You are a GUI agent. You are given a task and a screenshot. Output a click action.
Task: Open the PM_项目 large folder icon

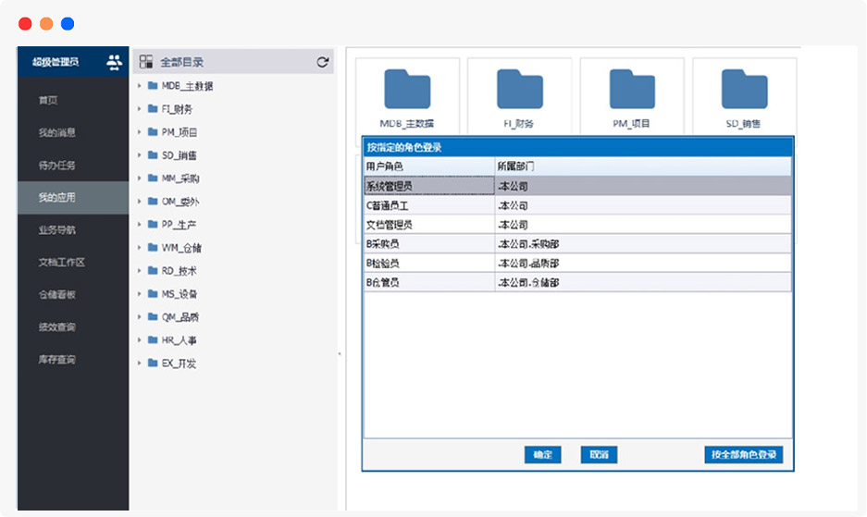[x=632, y=90]
